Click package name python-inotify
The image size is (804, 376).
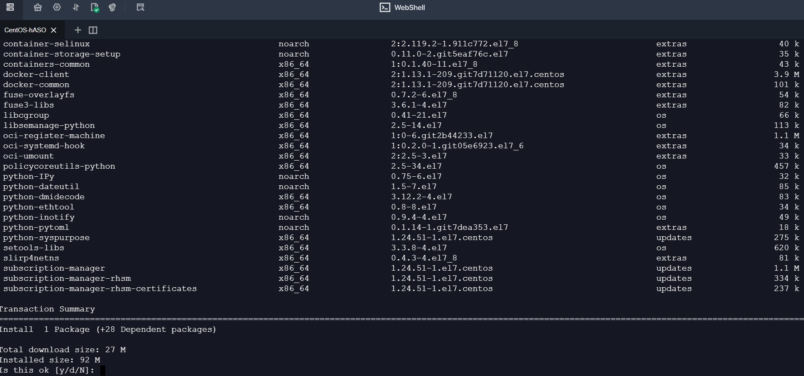coord(39,217)
